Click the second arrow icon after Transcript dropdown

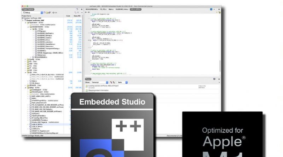point(114,83)
